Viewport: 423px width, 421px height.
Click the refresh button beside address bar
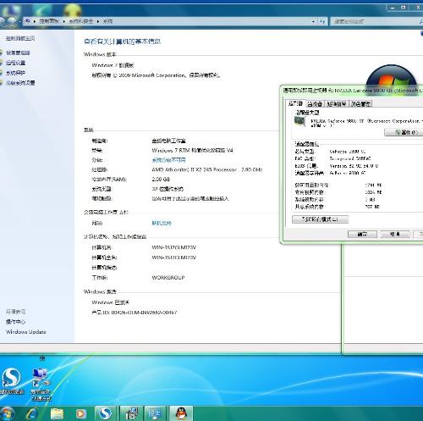point(322,21)
